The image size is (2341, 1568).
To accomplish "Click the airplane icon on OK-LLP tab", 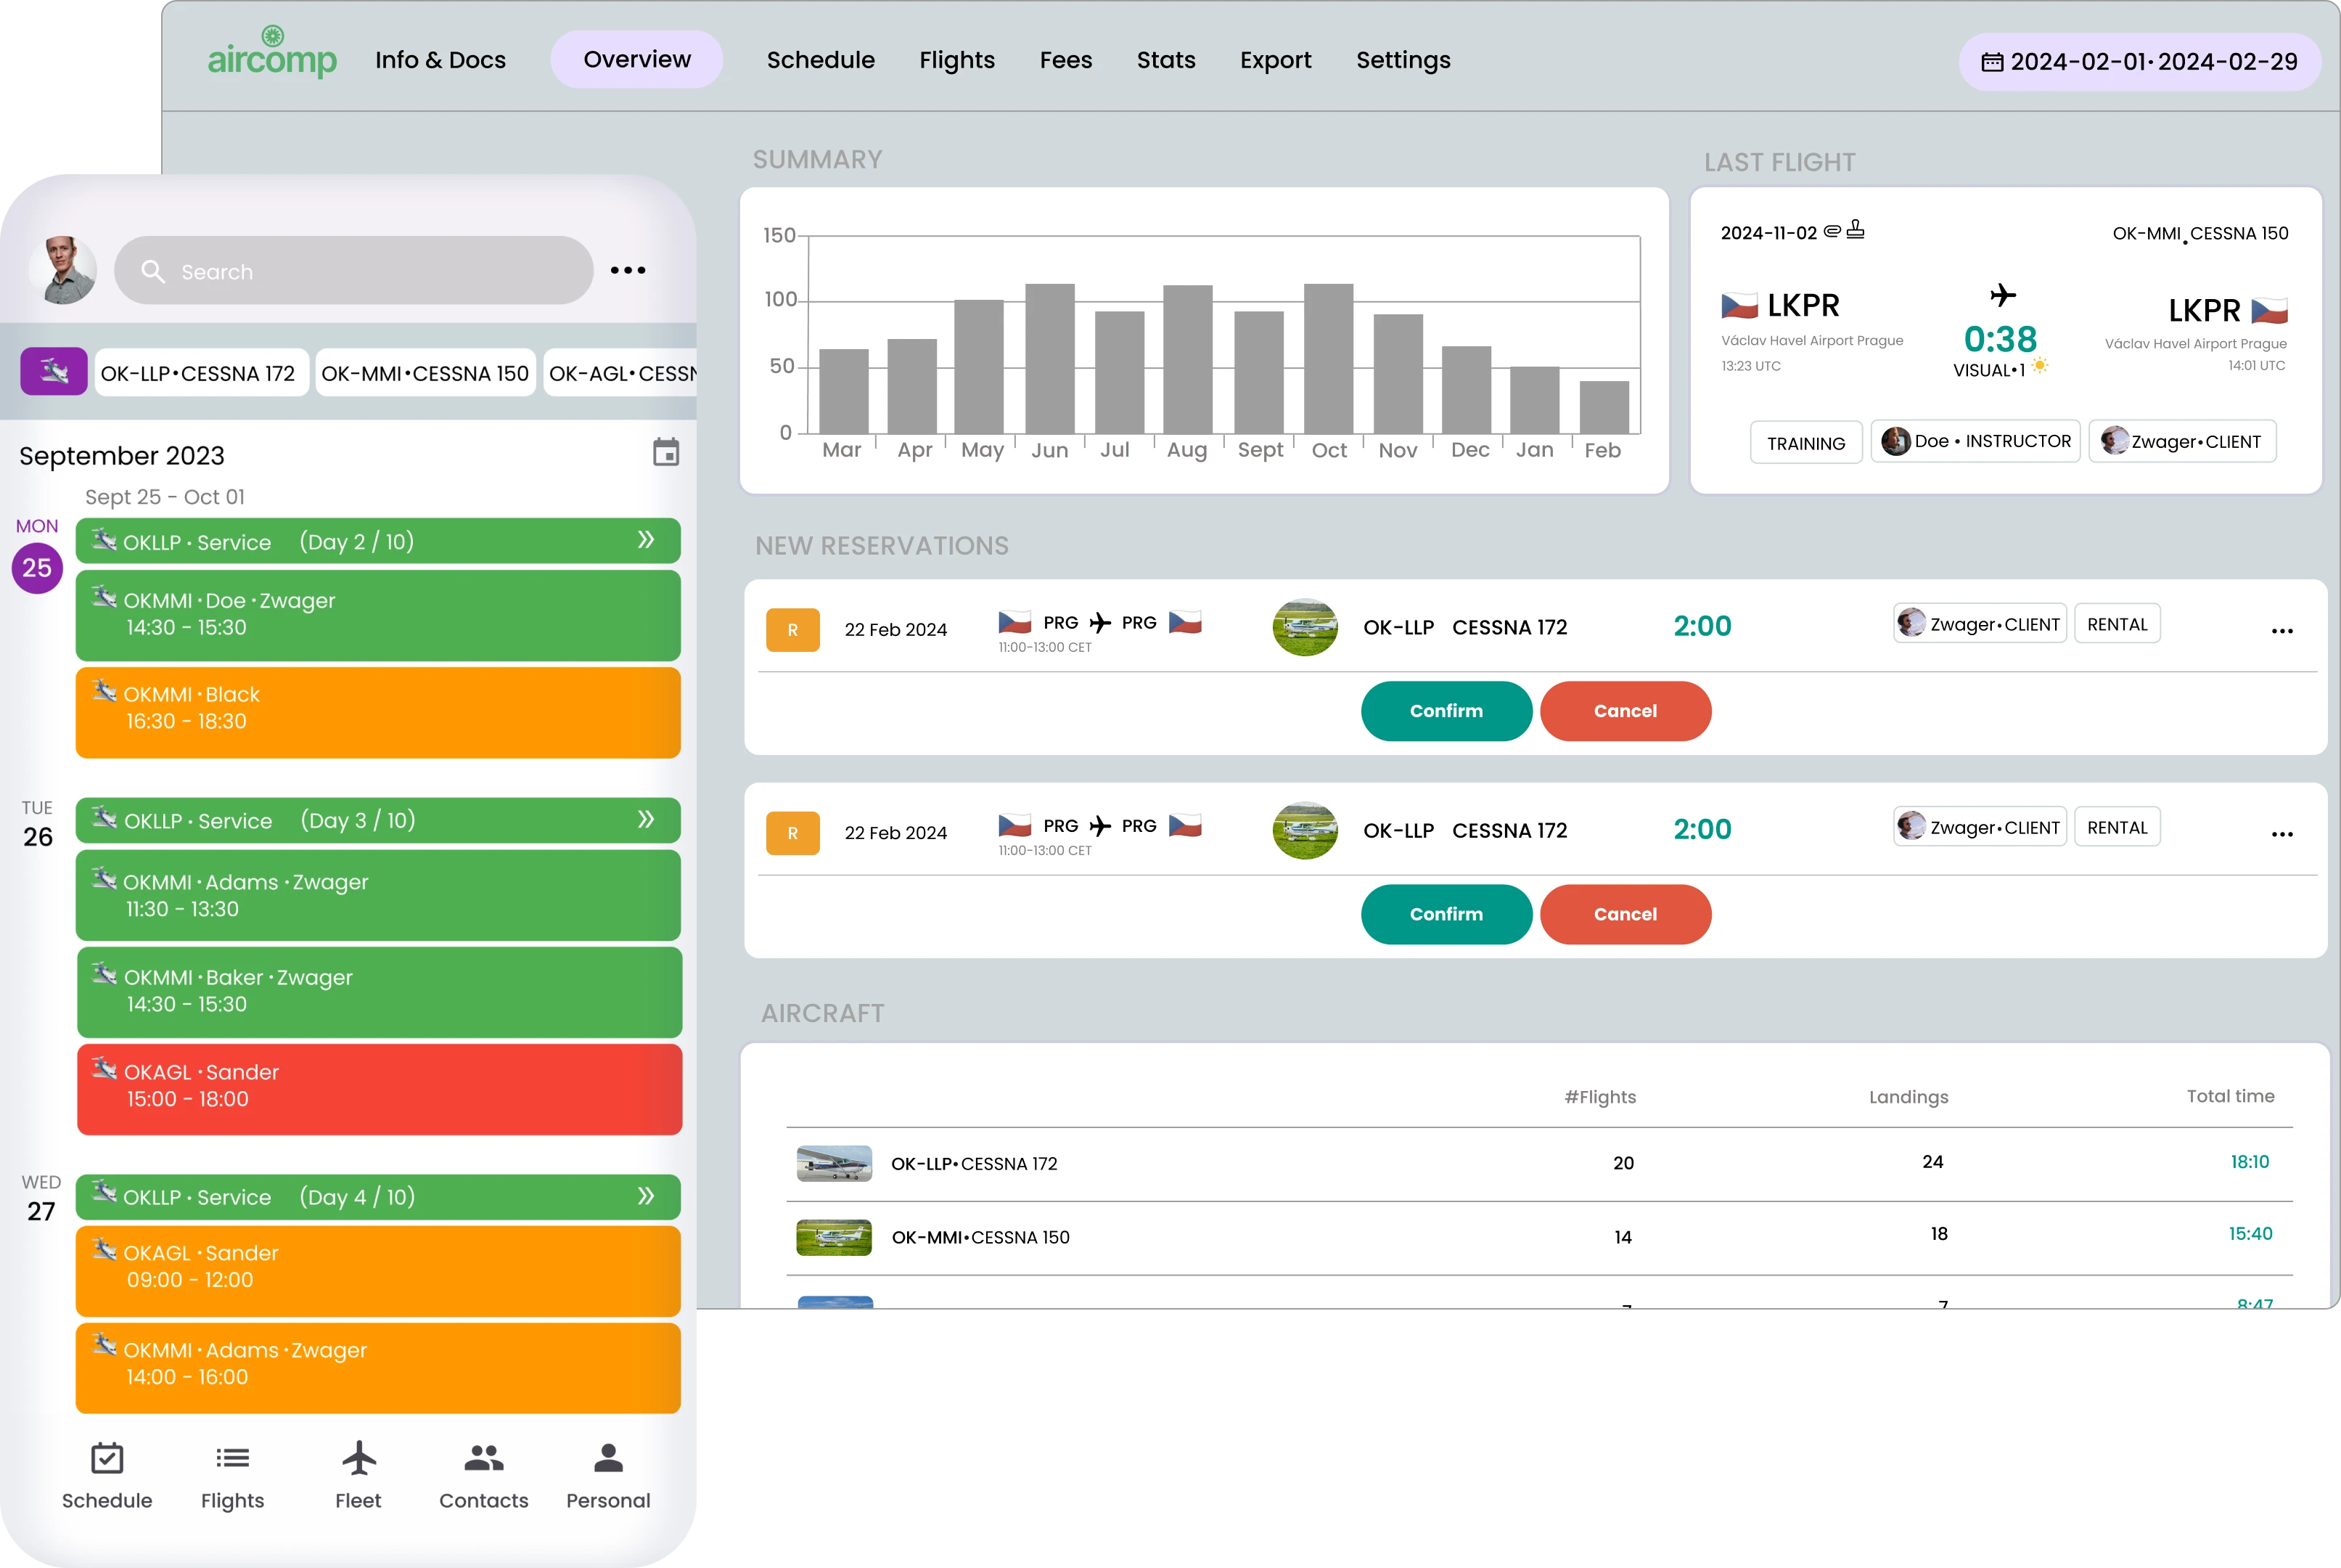I will (52, 372).
